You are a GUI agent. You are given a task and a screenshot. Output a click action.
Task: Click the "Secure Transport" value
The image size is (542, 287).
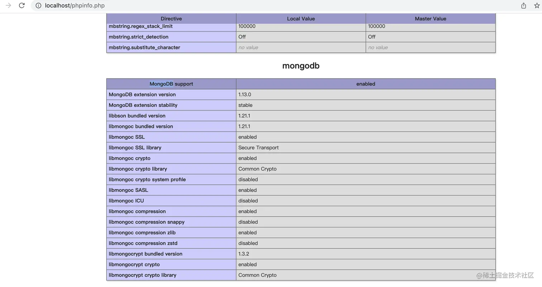pos(258,148)
